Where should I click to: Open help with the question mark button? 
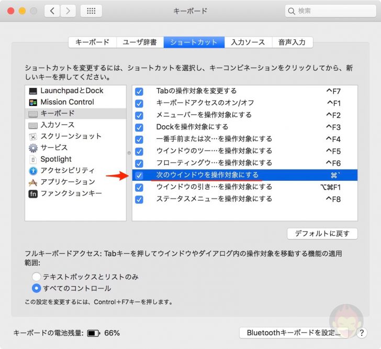362,333
